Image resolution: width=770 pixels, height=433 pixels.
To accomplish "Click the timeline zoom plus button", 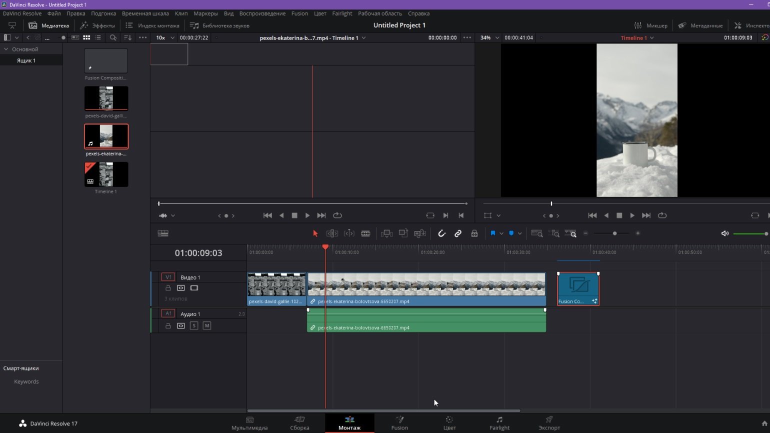I will (x=637, y=233).
